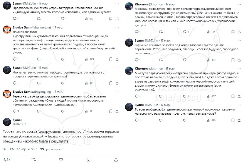
Task: Like the tweet about the film Вендетта
Action: pyautogui.click(x=184, y=60)
